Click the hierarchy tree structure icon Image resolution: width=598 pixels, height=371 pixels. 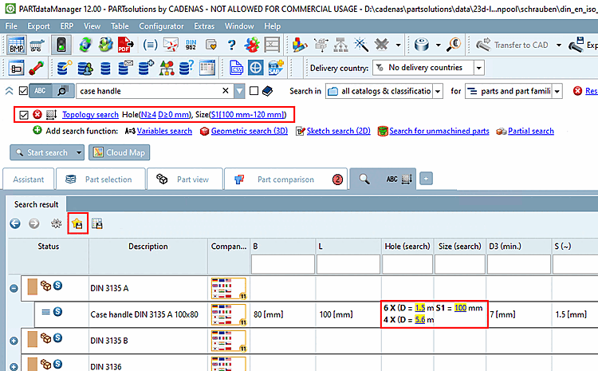coord(340,45)
